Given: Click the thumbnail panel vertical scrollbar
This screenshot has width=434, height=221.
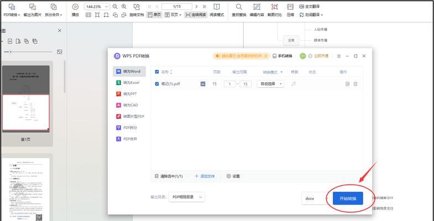Looking at the screenshot, I should point(65,76).
